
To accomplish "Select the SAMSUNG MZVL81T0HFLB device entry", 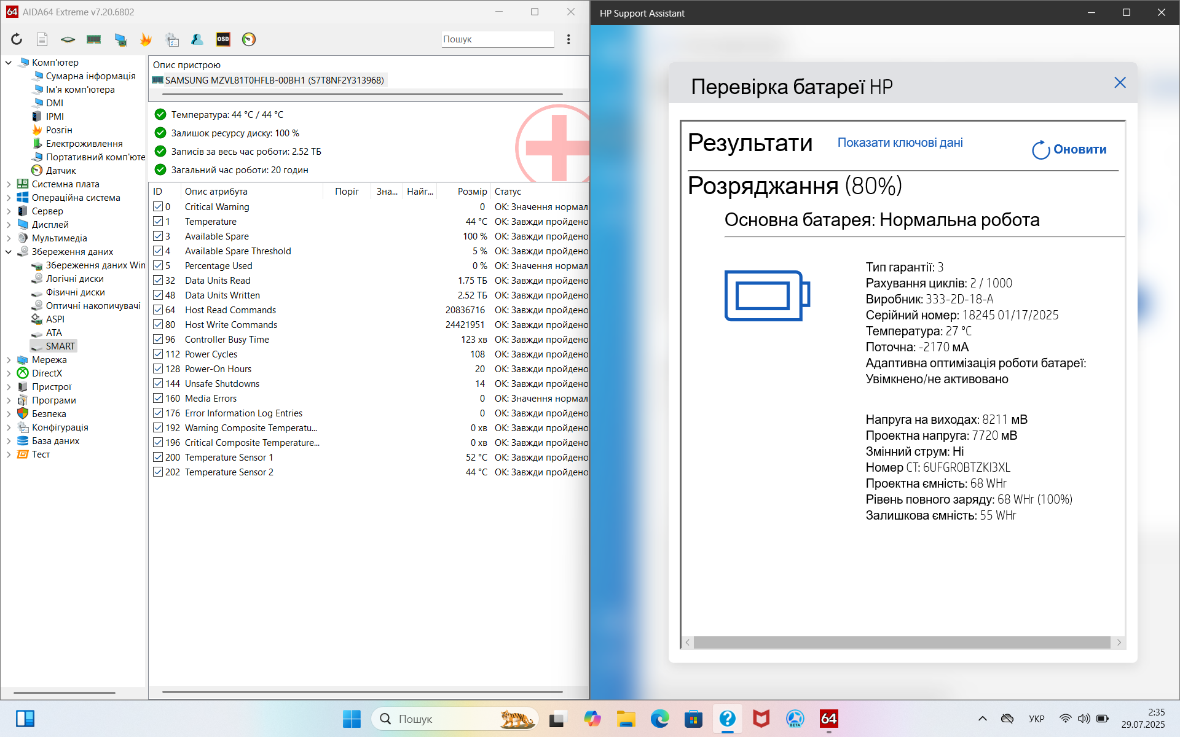I will (x=274, y=80).
